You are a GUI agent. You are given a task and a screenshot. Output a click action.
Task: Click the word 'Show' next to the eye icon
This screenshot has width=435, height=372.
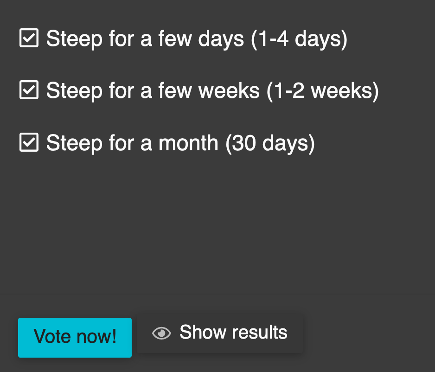203,332
